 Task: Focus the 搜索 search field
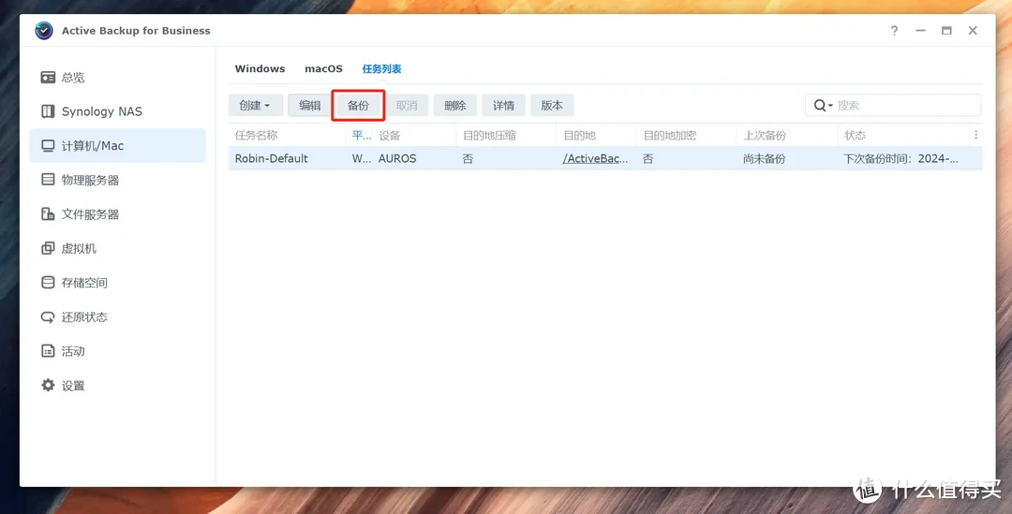tap(893, 105)
